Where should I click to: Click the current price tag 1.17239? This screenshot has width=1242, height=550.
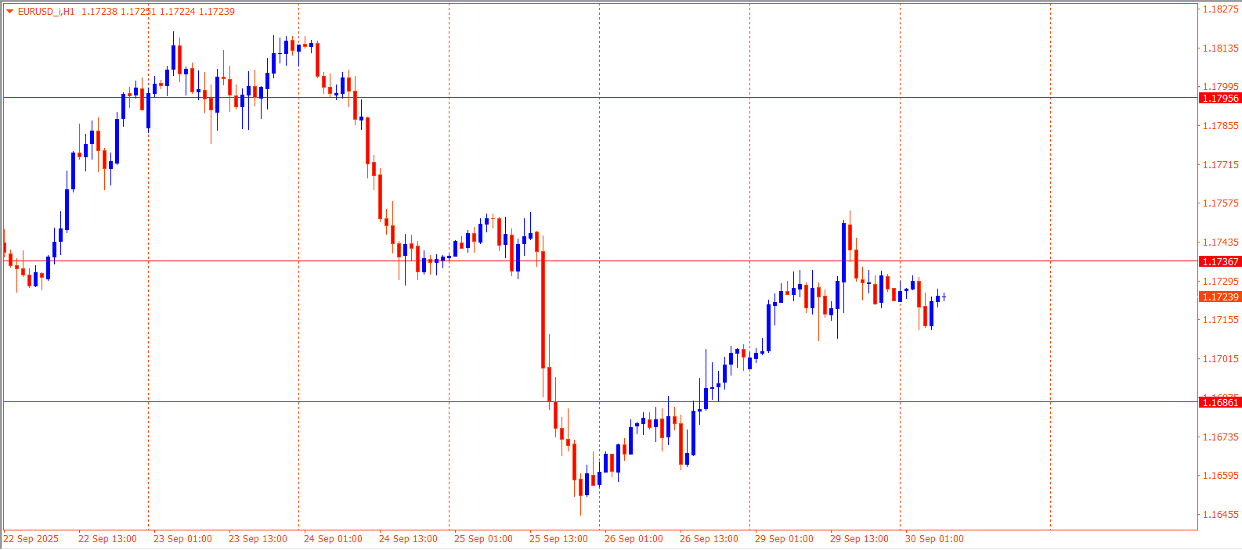pyautogui.click(x=1220, y=297)
